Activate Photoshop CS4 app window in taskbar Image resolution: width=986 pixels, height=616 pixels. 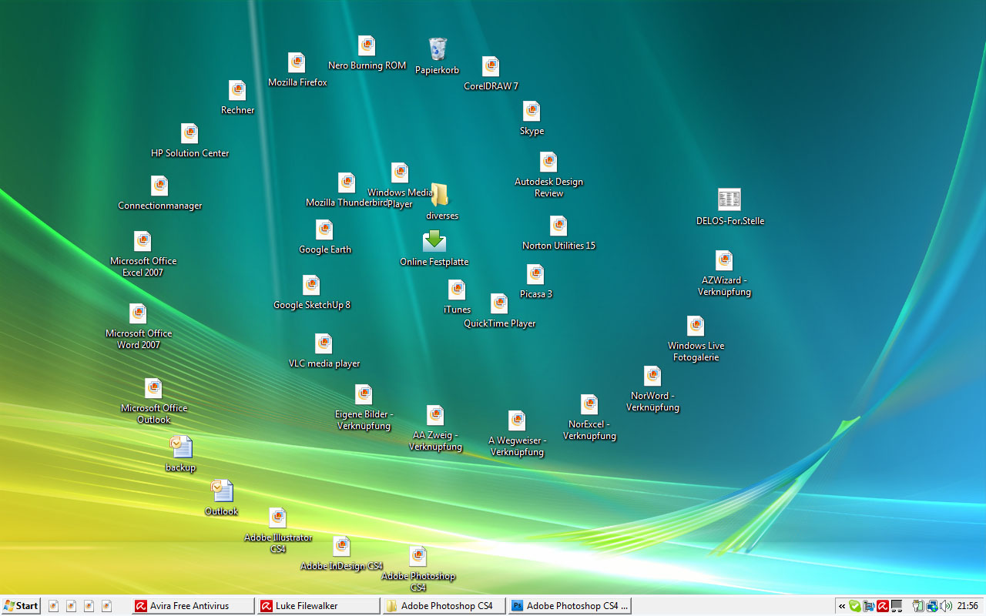point(570,606)
